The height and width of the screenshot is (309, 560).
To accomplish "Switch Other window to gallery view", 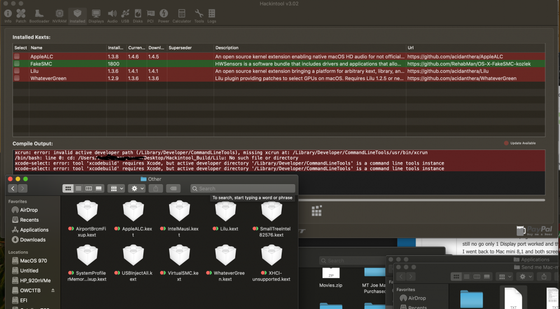I will pos(99,189).
